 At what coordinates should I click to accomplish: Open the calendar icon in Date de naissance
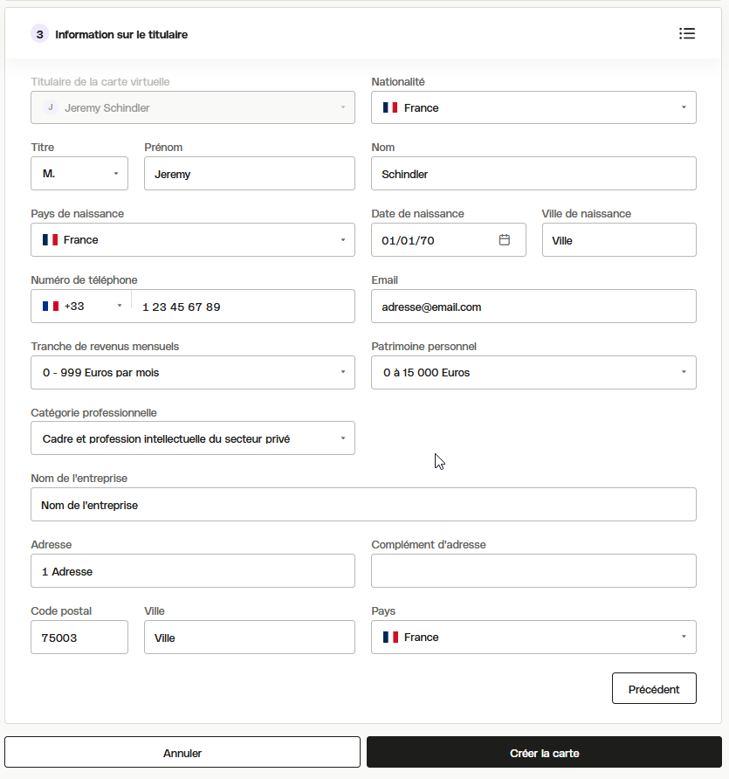click(x=504, y=240)
